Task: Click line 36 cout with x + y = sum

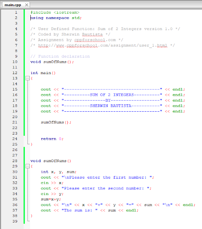Action: point(118,205)
